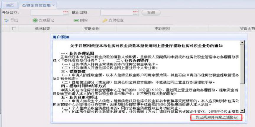
Task: Tick the select-all checkbox in table header
Action: (14, 29)
